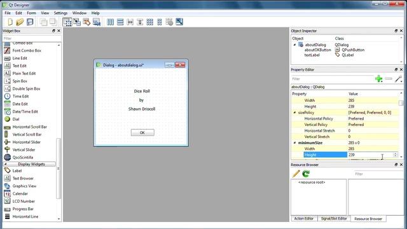The image size is (407, 229).
Task: Pick the Dial widget from Widget Box
Action: (x=16, y=119)
